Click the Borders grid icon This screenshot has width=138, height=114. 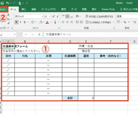33,22
